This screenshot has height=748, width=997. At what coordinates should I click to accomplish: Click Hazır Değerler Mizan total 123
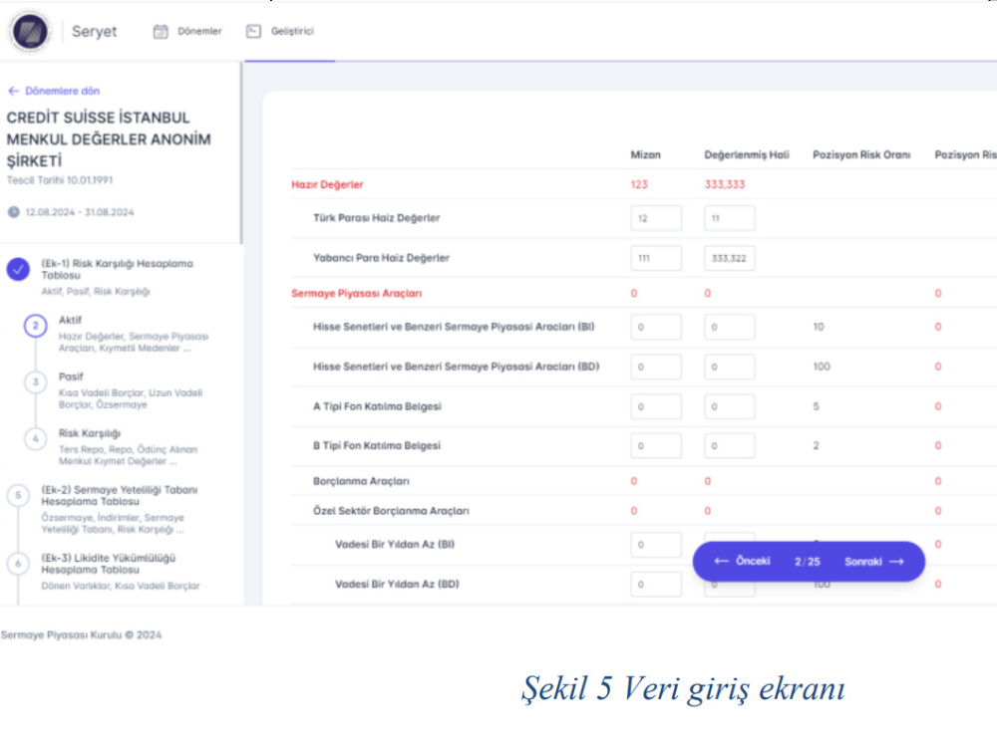[x=639, y=184]
